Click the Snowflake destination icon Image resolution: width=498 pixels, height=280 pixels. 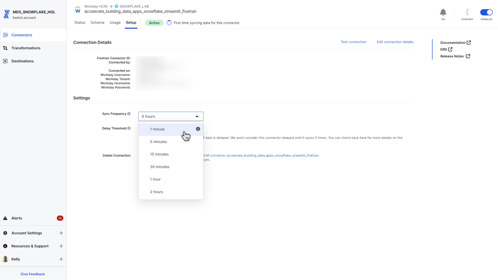(116, 6)
